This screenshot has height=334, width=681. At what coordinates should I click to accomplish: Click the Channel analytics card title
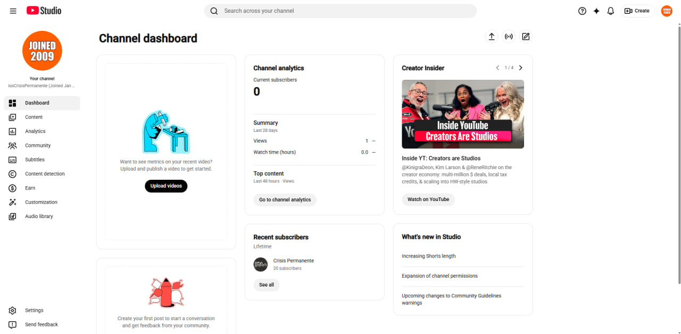click(279, 68)
